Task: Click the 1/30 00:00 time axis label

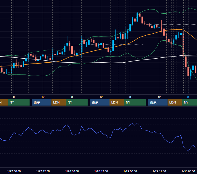Action: (x=188, y=171)
